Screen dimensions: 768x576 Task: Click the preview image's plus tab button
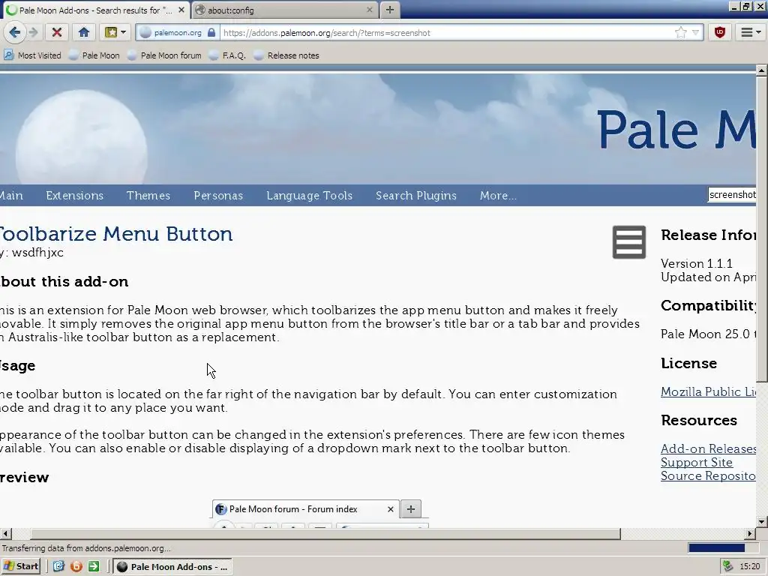[x=411, y=509]
